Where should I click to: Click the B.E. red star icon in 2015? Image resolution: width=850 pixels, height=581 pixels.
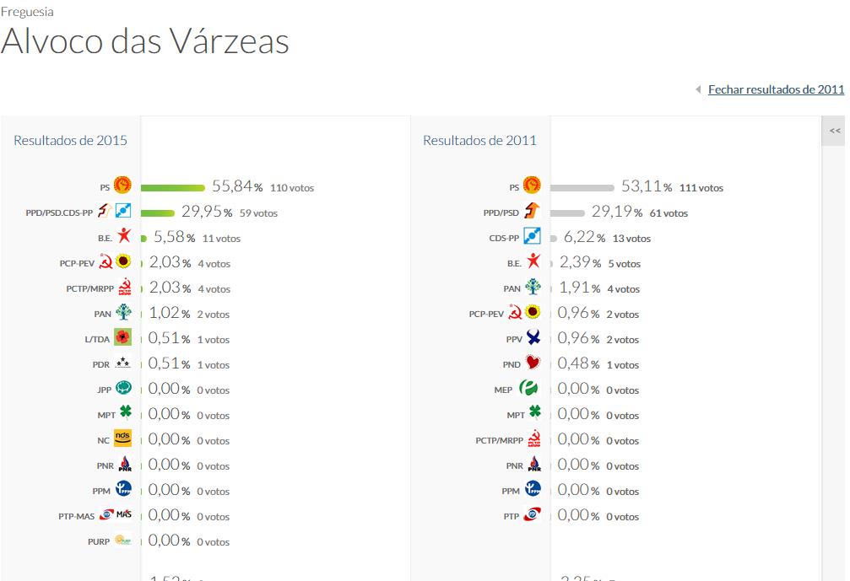tap(124, 237)
